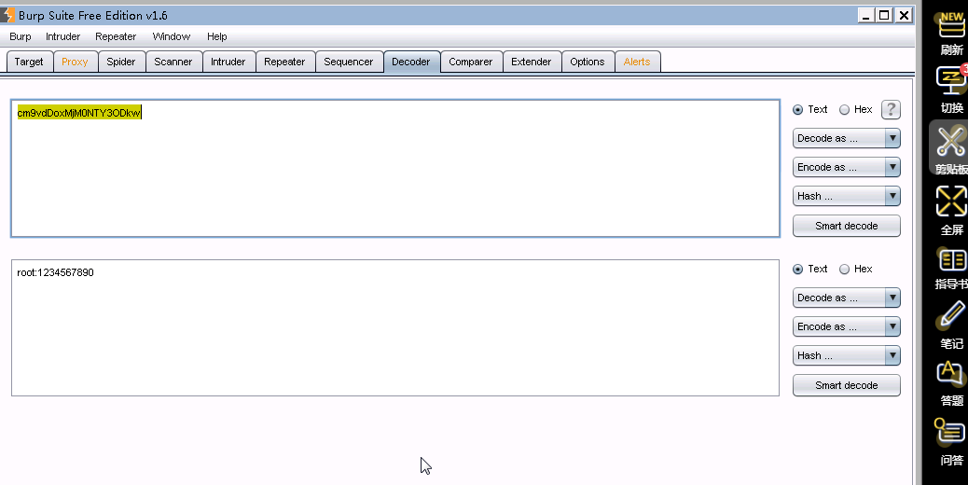Switch to the Alerts tab
968x485 pixels.
(x=637, y=62)
